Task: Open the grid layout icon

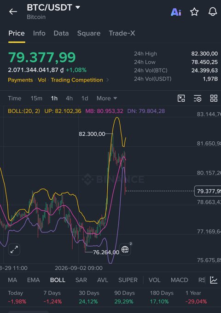Action: click(x=214, y=98)
